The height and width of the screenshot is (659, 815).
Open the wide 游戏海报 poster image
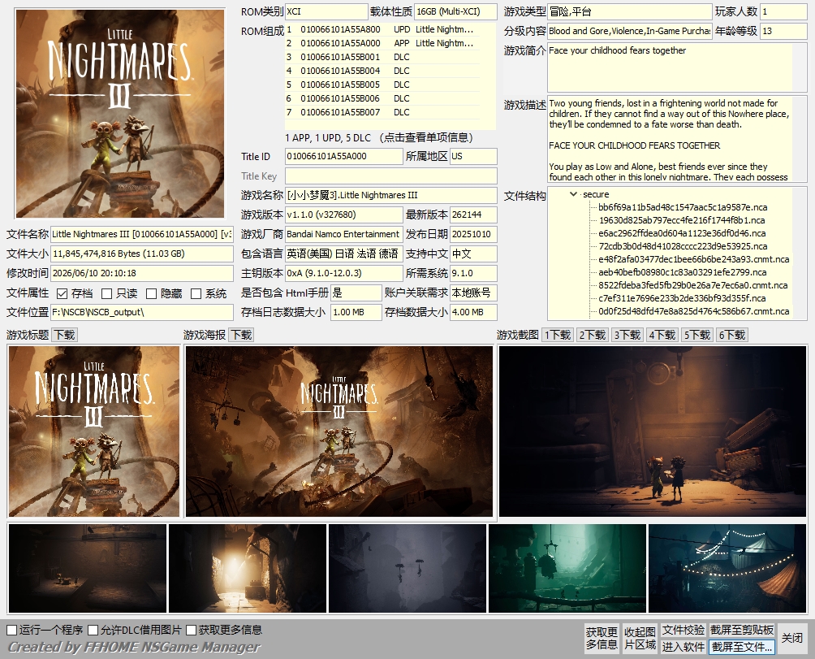(339, 431)
